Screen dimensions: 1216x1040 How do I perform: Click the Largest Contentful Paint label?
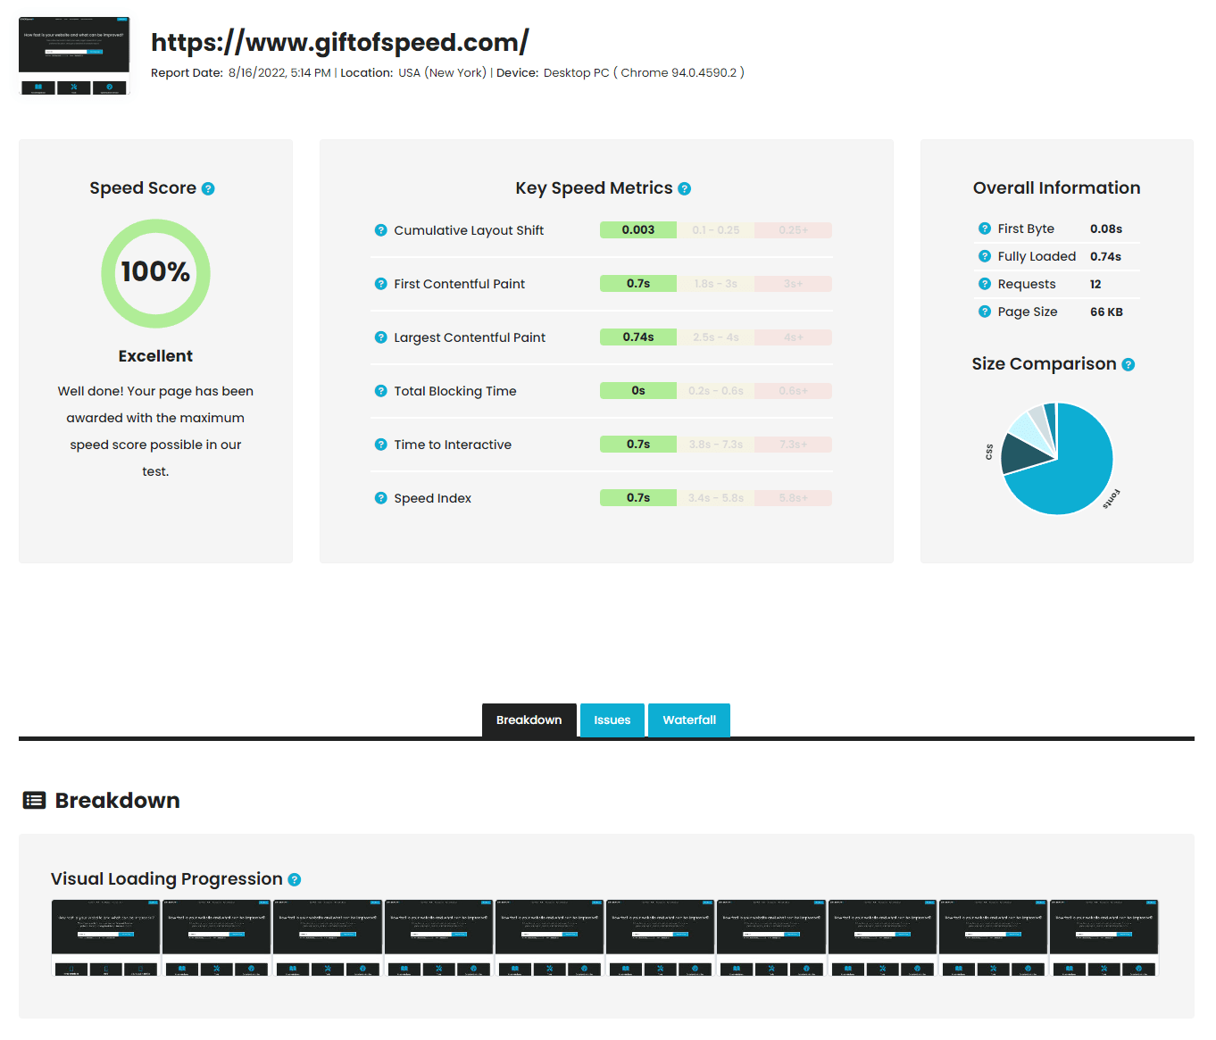click(x=470, y=337)
